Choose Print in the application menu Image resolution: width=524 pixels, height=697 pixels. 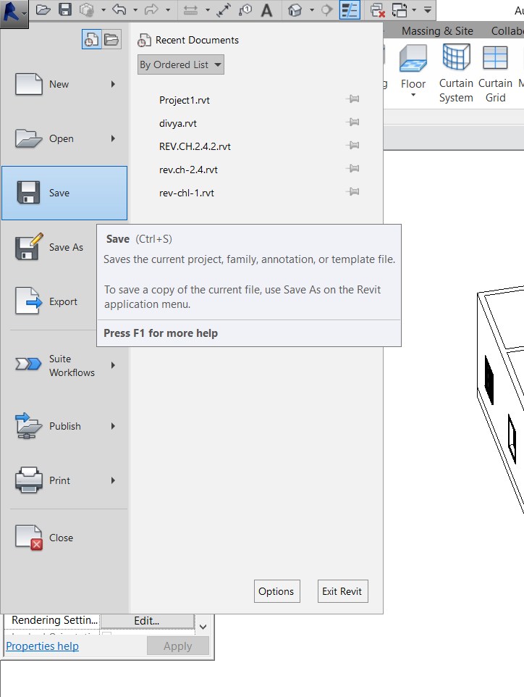[64, 480]
